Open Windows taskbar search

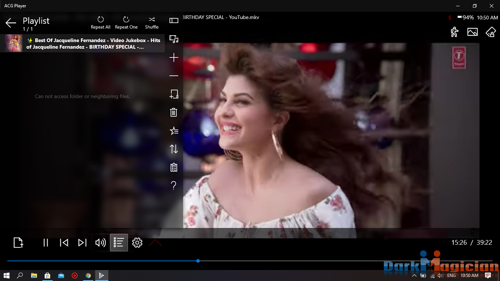click(20, 276)
